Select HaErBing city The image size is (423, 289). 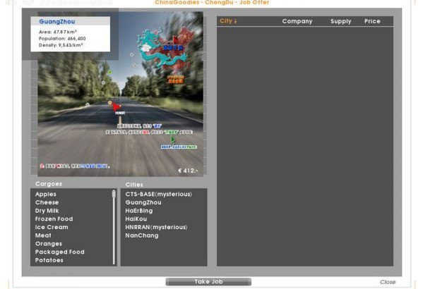pyautogui.click(x=139, y=211)
